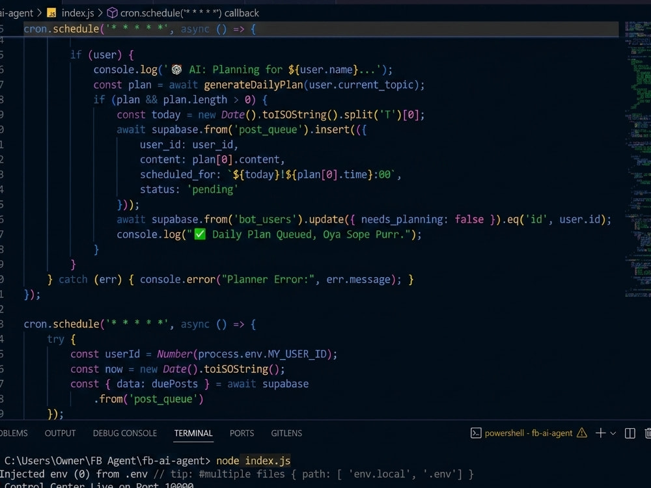651x488 pixels.
Task: Click the JS file icon in breadcrumbs
Action: tap(51, 13)
